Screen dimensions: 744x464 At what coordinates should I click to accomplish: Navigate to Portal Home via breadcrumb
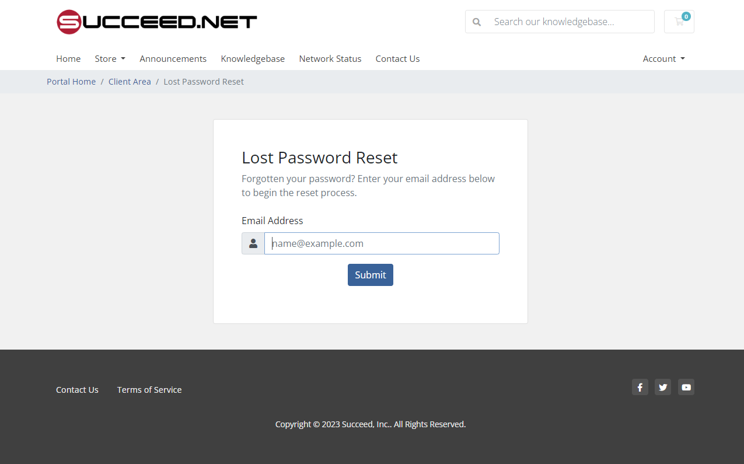click(x=71, y=81)
